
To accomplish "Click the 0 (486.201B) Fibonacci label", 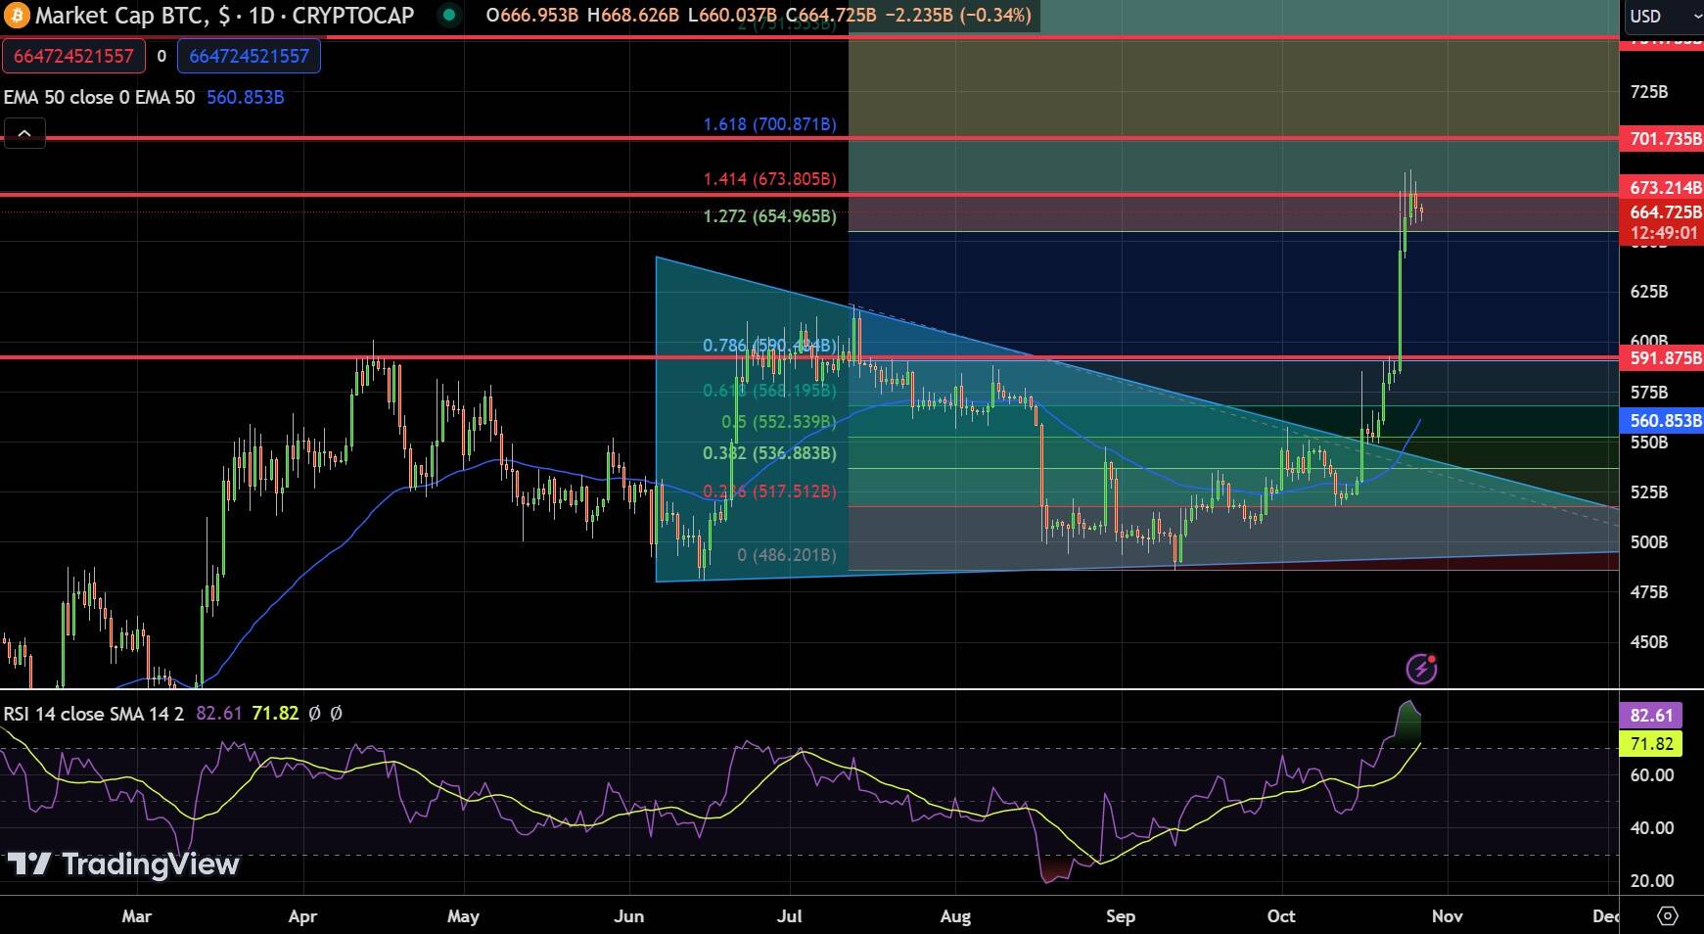I will point(787,555).
